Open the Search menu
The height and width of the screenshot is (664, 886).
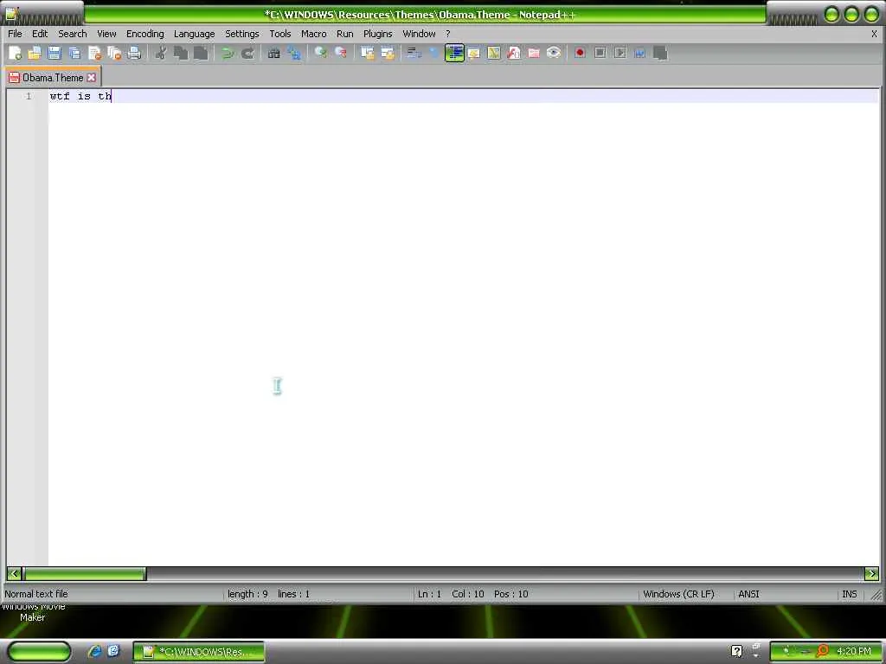click(x=73, y=34)
